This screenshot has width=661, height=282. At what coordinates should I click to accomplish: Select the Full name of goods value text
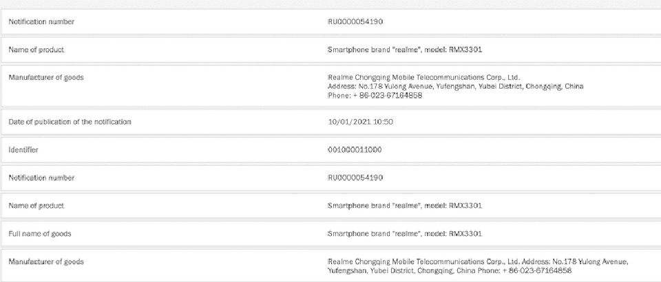tap(405, 234)
